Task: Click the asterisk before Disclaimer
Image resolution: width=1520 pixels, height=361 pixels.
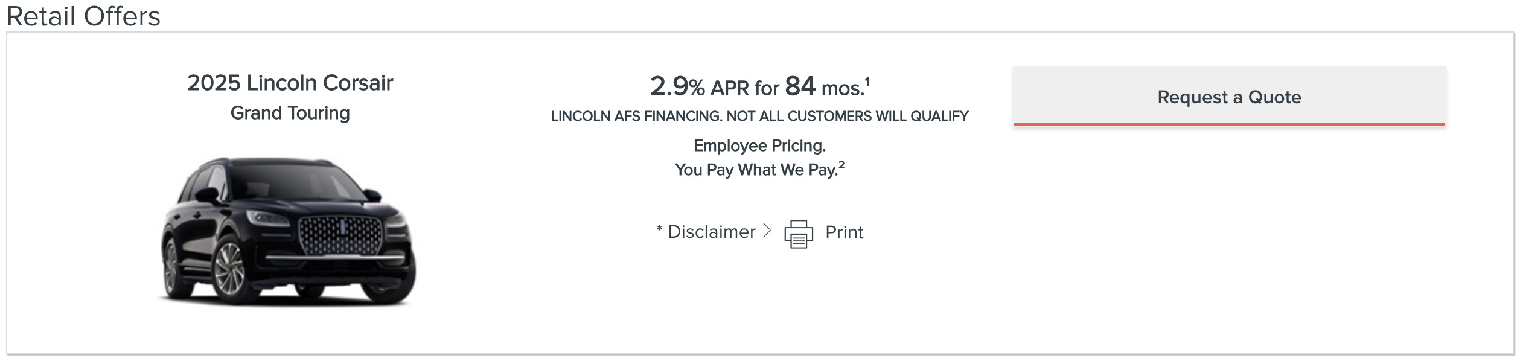Action: click(660, 229)
